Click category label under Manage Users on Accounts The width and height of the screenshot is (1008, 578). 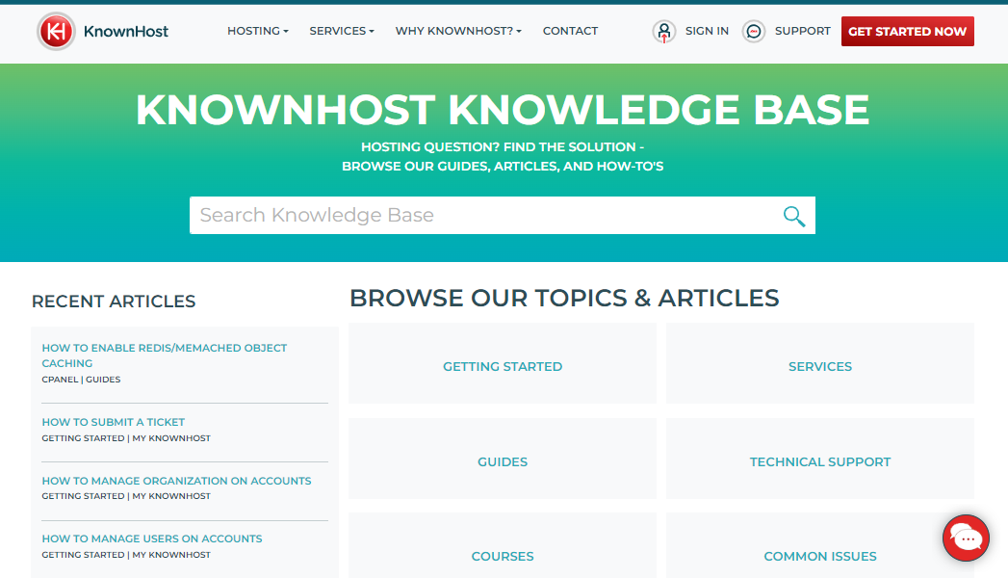(x=126, y=555)
